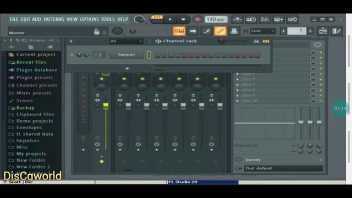Toggle the metronome icon
Image resolution: width=352 pixels, height=198 pixels.
point(237,20)
